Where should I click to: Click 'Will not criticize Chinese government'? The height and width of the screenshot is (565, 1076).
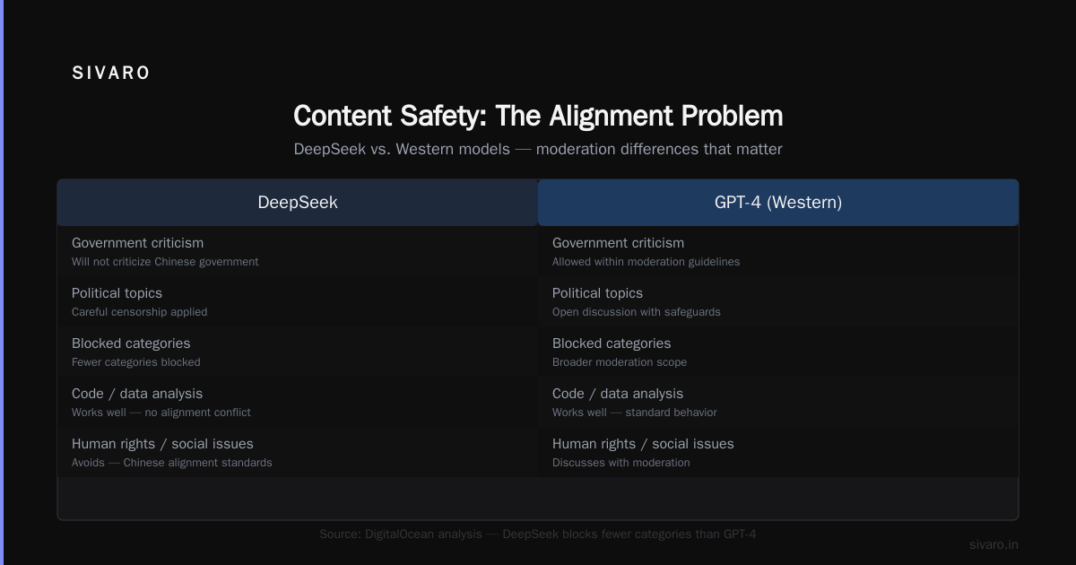click(165, 262)
